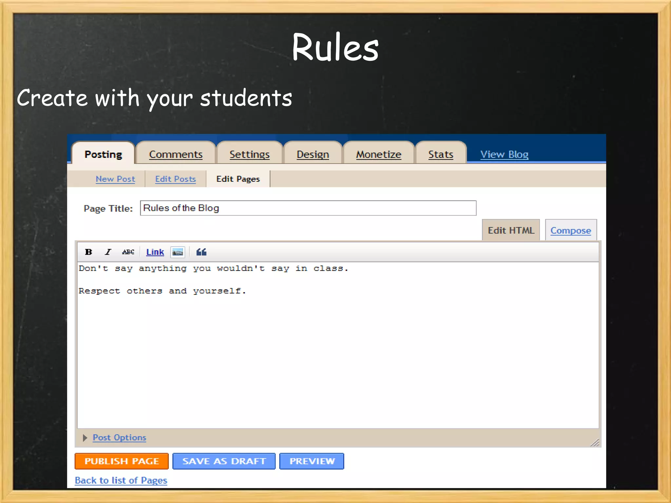
Task: Open the New Post sub-tab
Action: pyautogui.click(x=115, y=179)
